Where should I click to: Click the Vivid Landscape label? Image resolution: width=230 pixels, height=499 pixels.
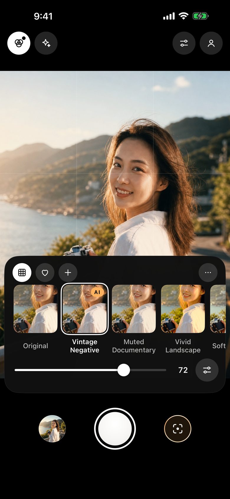tap(183, 346)
